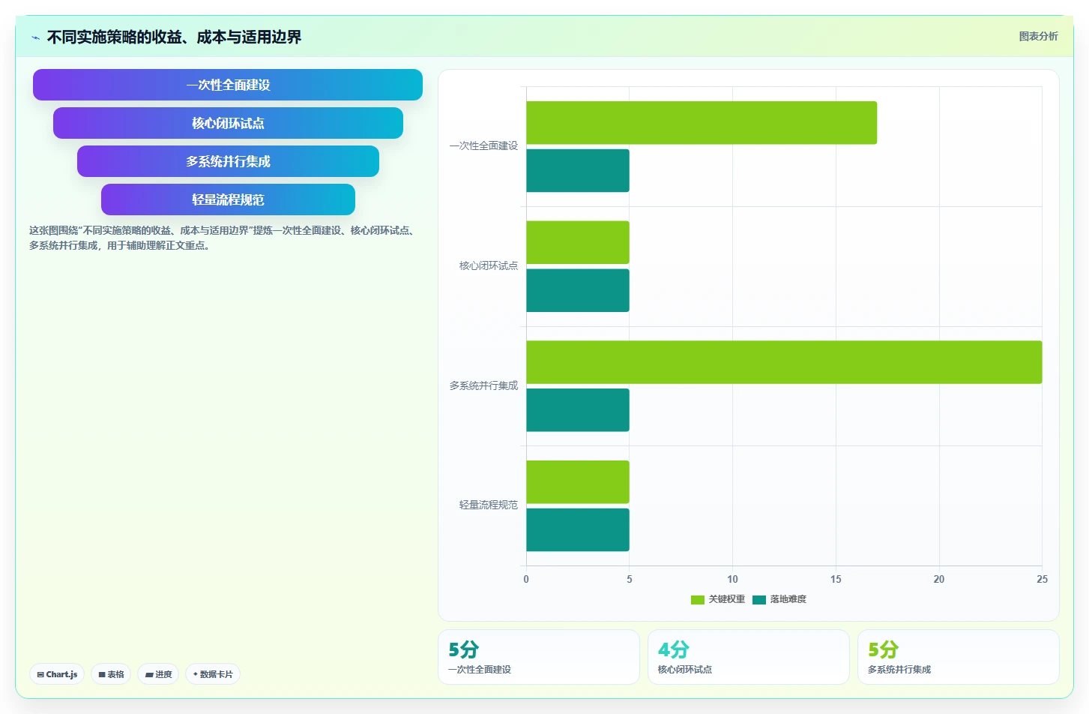Click the 轻量流程规范 y-axis label
Image resolution: width=1089 pixels, height=714 pixels.
pyautogui.click(x=489, y=505)
